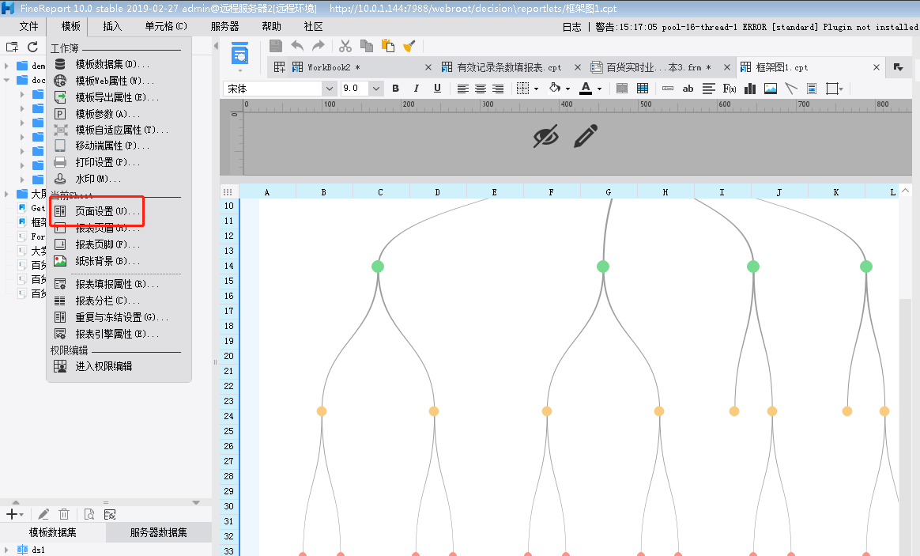Viewport: 920px width, 556px height.
Task: Expand the dem folder in file tree
Action: (6, 66)
